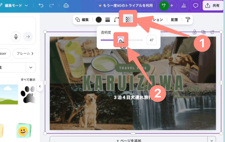The width and height of the screenshot is (225, 142).
Task: Click the もう一度¥0のトライアルを利用 button
Action: (126, 6)
